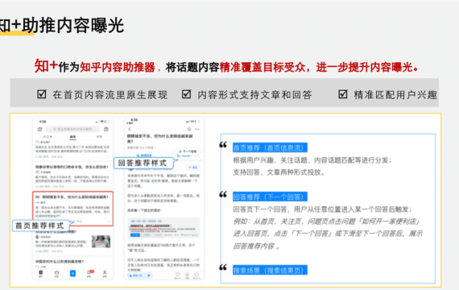Tap the blue plus button in phone nav bar

coord(72,273)
